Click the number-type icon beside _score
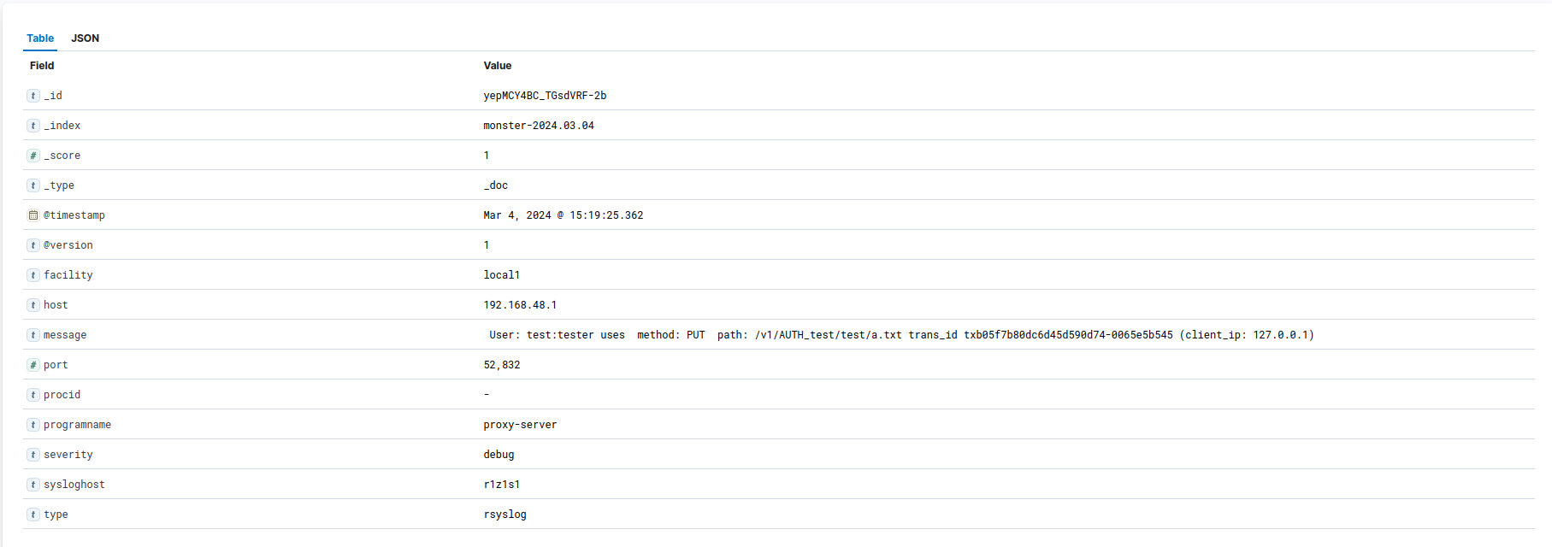 [33, 156]
